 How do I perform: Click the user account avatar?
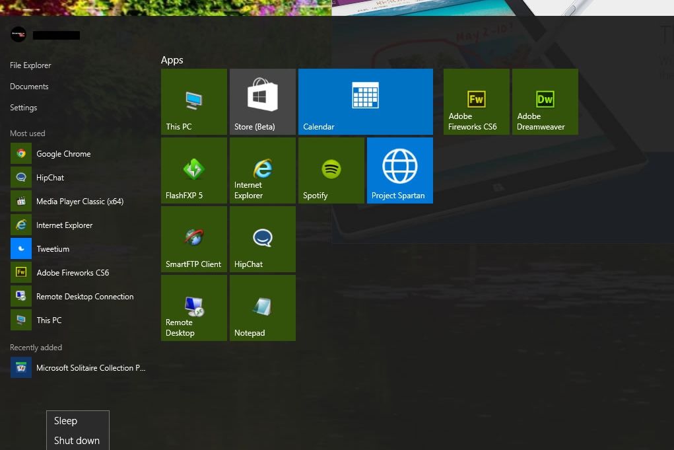click(18, 34)
